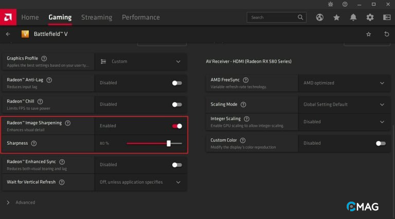Open the help question mark icon in title bar
This screenshot has height=219, width=395.
click(x=345, y=4)
